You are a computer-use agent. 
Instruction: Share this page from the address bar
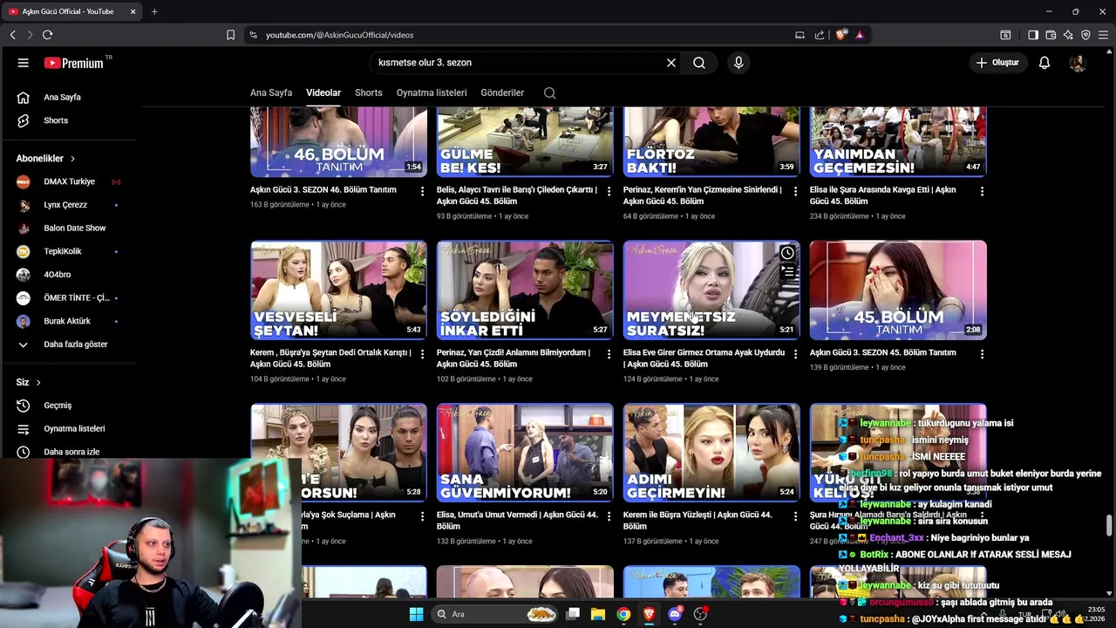(820, 35)
